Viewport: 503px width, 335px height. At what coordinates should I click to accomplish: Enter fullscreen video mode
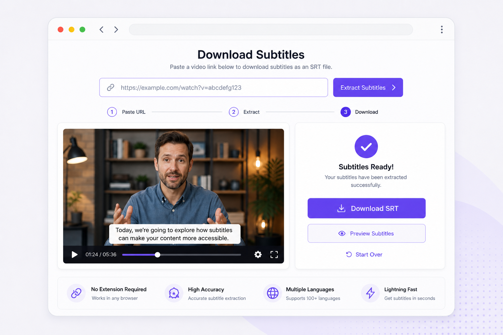tap(274, 255)
